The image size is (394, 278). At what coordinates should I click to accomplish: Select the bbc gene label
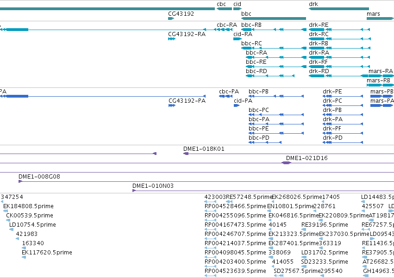tap(246, 13)
